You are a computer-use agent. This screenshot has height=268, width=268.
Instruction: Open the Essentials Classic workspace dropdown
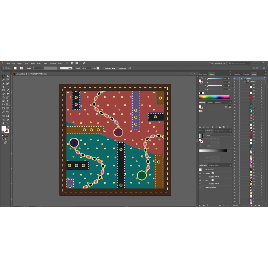(x=217, y=63)
